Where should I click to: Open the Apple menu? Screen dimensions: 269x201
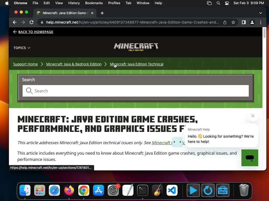click(x=7, y=3)
